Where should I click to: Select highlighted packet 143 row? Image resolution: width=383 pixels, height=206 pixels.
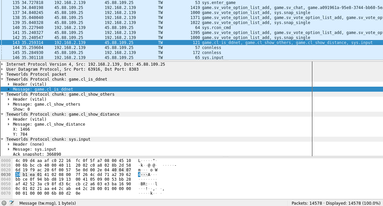(191, 43)
